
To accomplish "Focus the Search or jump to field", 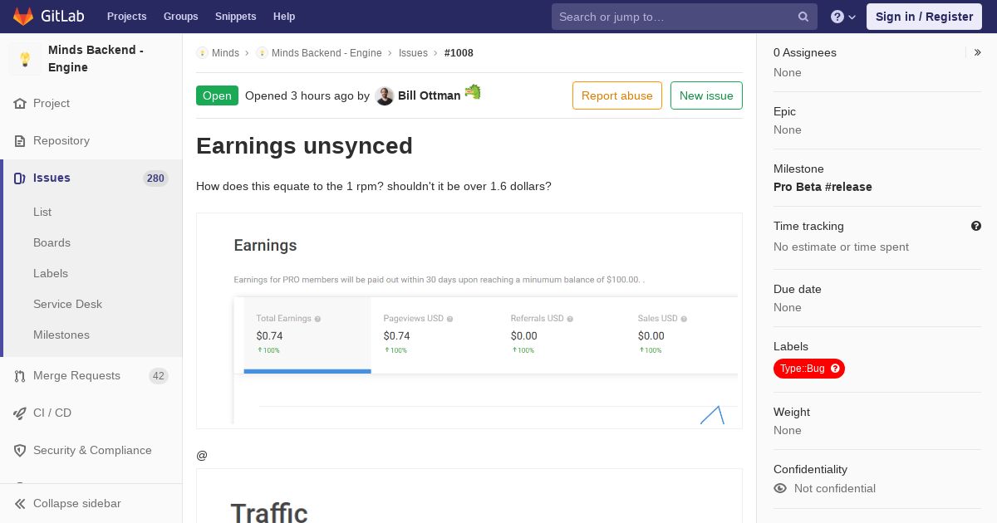I will tap(685, 17).
